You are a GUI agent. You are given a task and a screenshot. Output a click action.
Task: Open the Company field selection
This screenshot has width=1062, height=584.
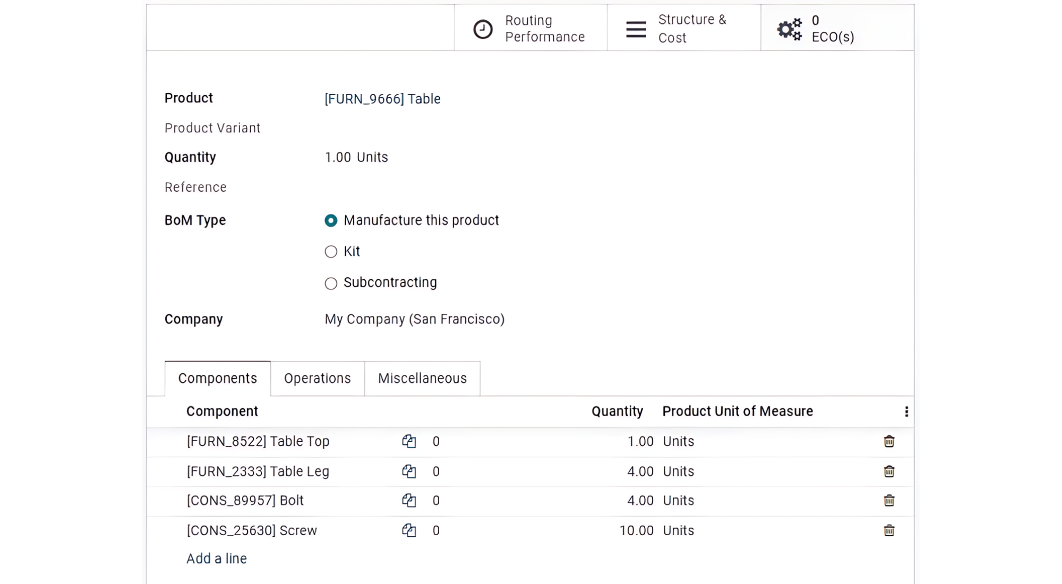click(x=414, y=319)
